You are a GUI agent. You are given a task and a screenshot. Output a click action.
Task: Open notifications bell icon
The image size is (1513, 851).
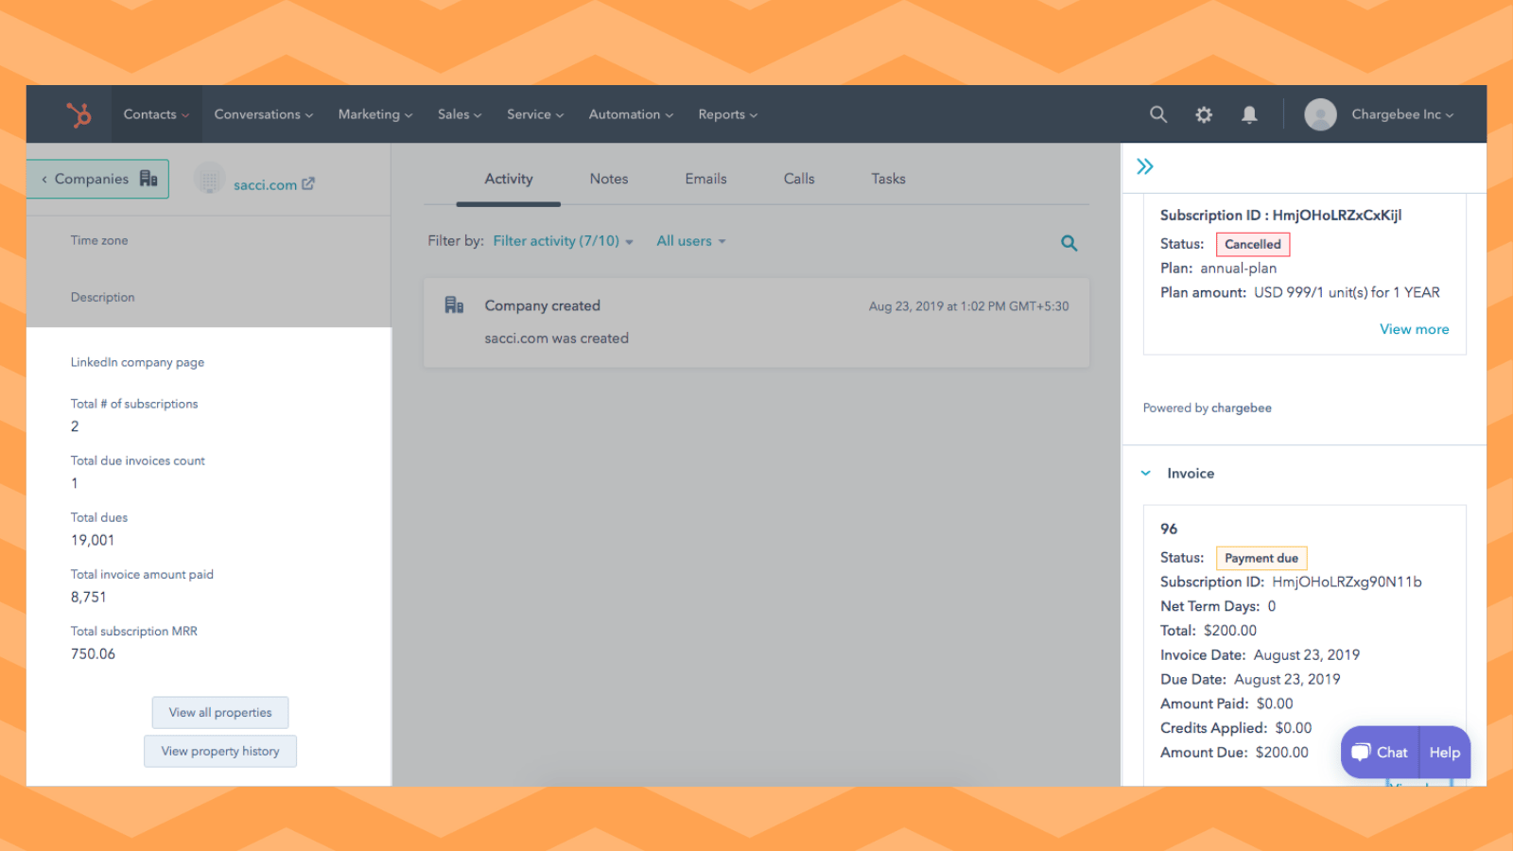click(x=1249, y=114)
